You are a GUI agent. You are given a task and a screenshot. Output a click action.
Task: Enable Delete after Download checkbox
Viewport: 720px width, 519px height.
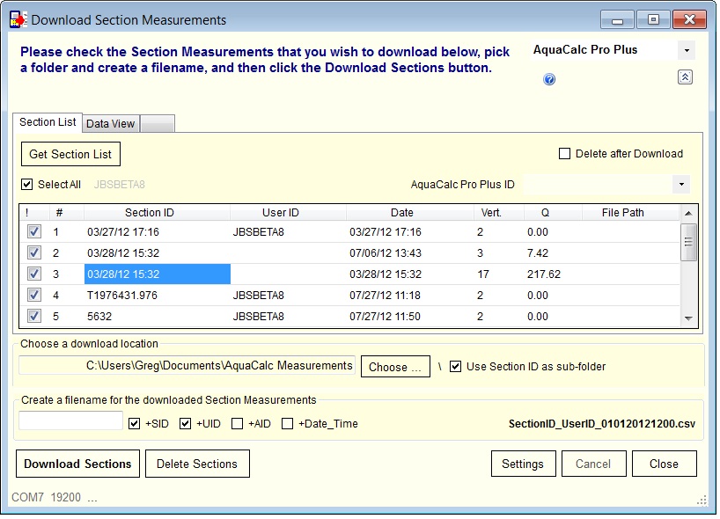click(564, 154)
